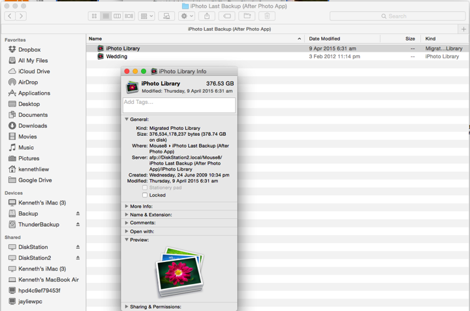Click into the Finder Search field
The image size is (470, 311).
[x=398, y=16]
